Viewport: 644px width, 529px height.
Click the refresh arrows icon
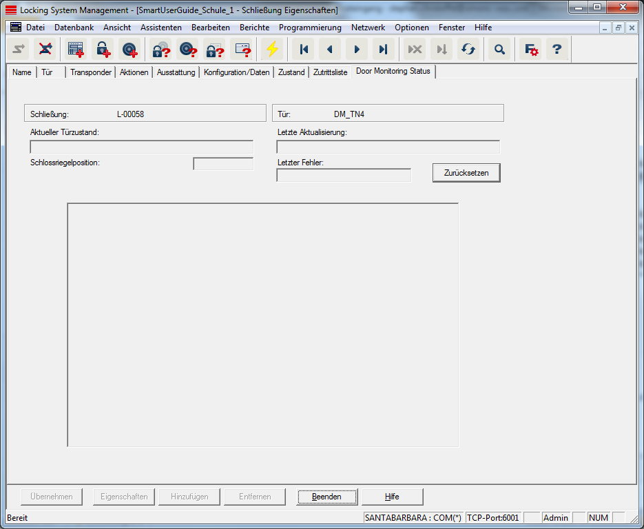[468, 49]
